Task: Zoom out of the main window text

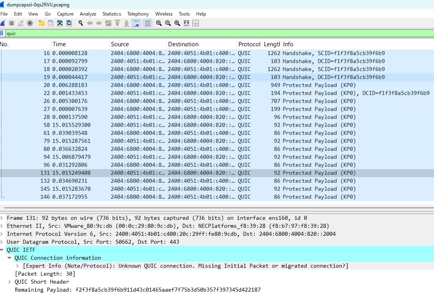Action: tap(168, 23)
